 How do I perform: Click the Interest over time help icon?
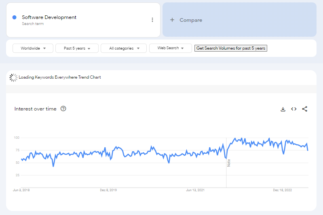tap(63, 109)
